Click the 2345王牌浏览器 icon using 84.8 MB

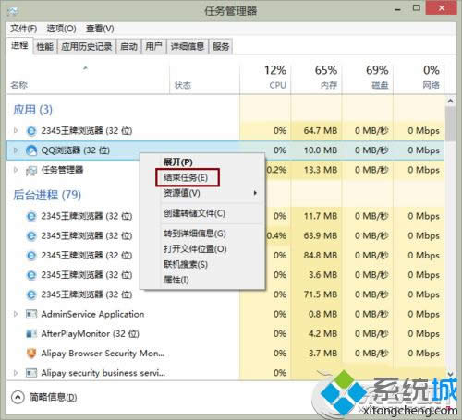(x=31, y=256)
